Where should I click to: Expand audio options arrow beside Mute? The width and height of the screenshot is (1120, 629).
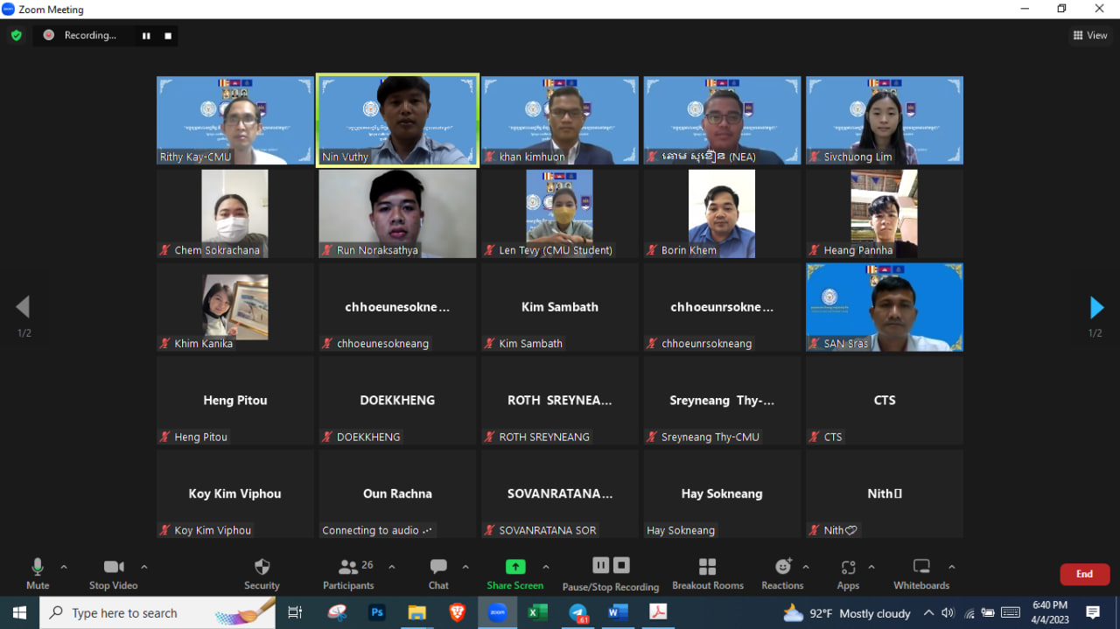[x=64, y=567]
